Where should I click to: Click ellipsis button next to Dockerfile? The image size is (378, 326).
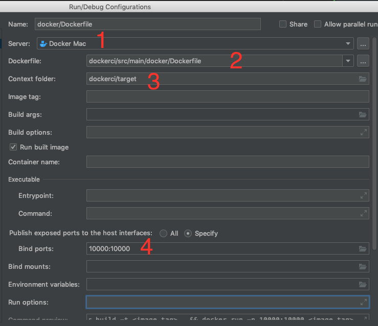(x=363, y=61)
